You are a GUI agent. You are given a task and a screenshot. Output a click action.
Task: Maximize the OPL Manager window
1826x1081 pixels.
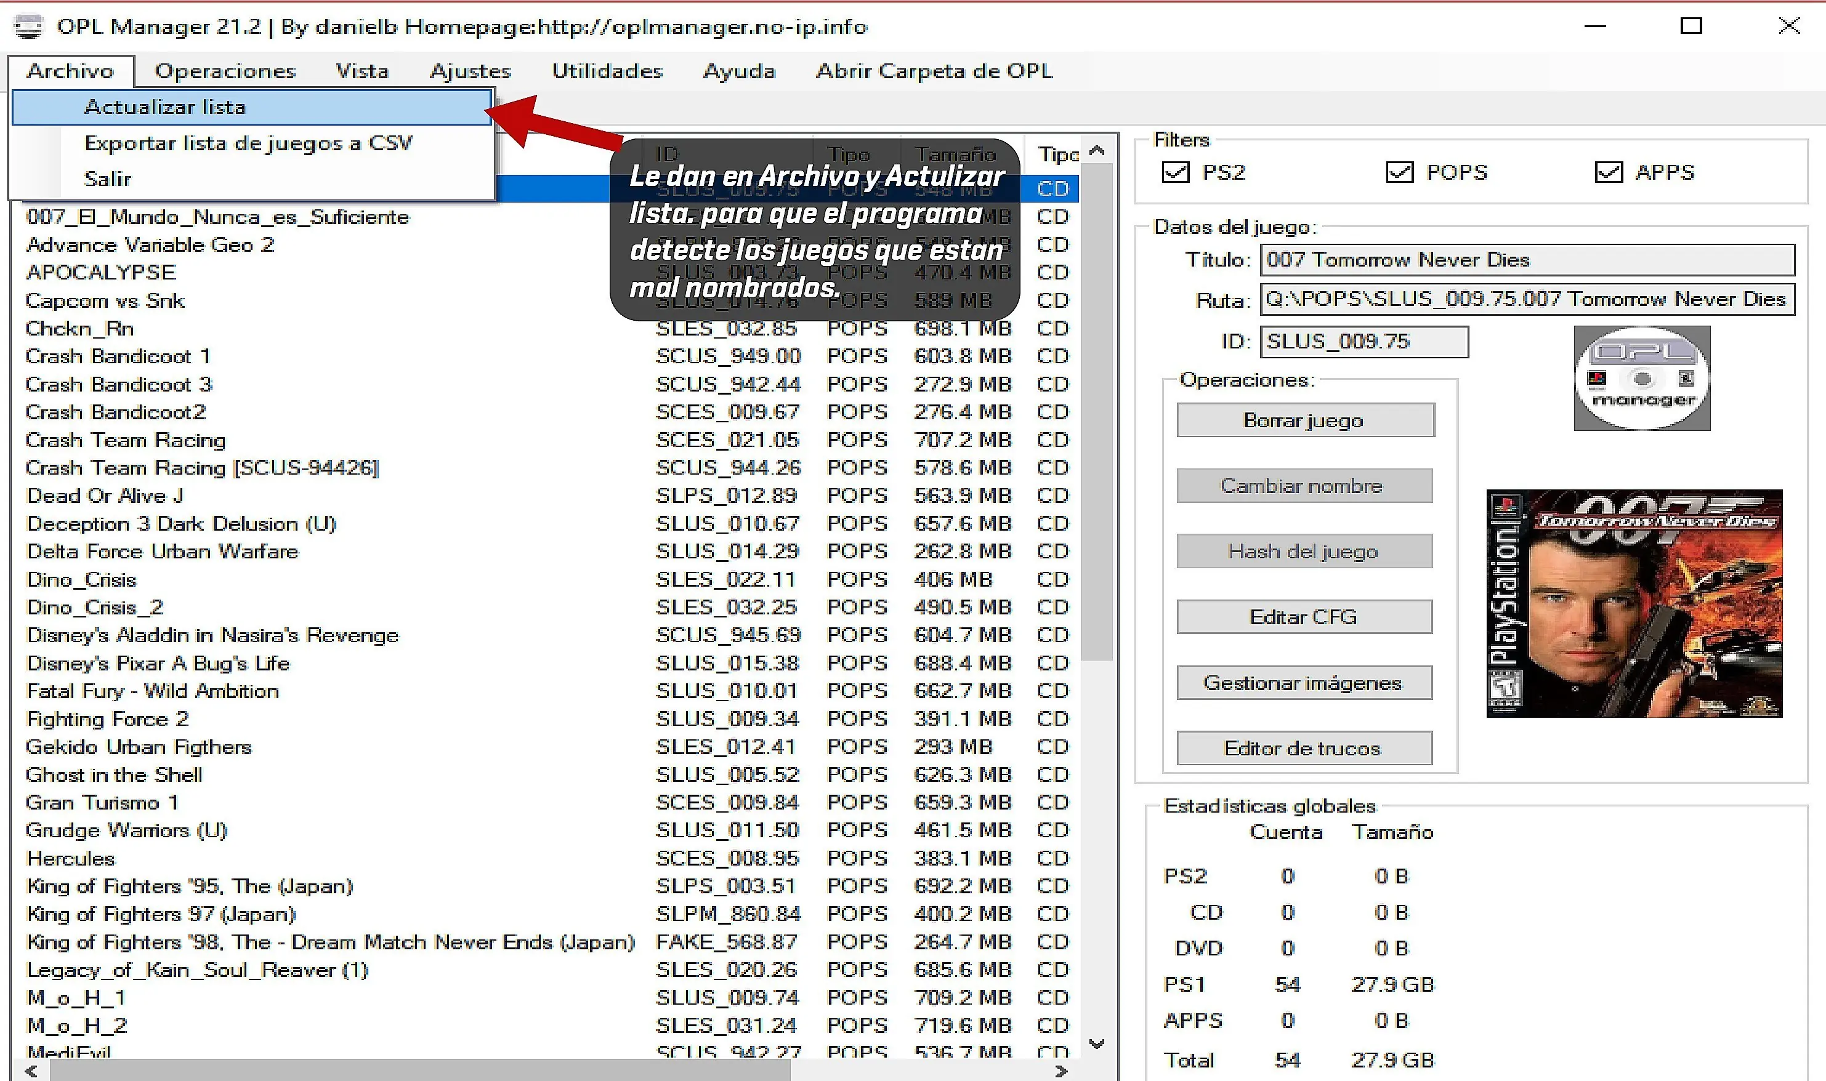coord(1691,26)
